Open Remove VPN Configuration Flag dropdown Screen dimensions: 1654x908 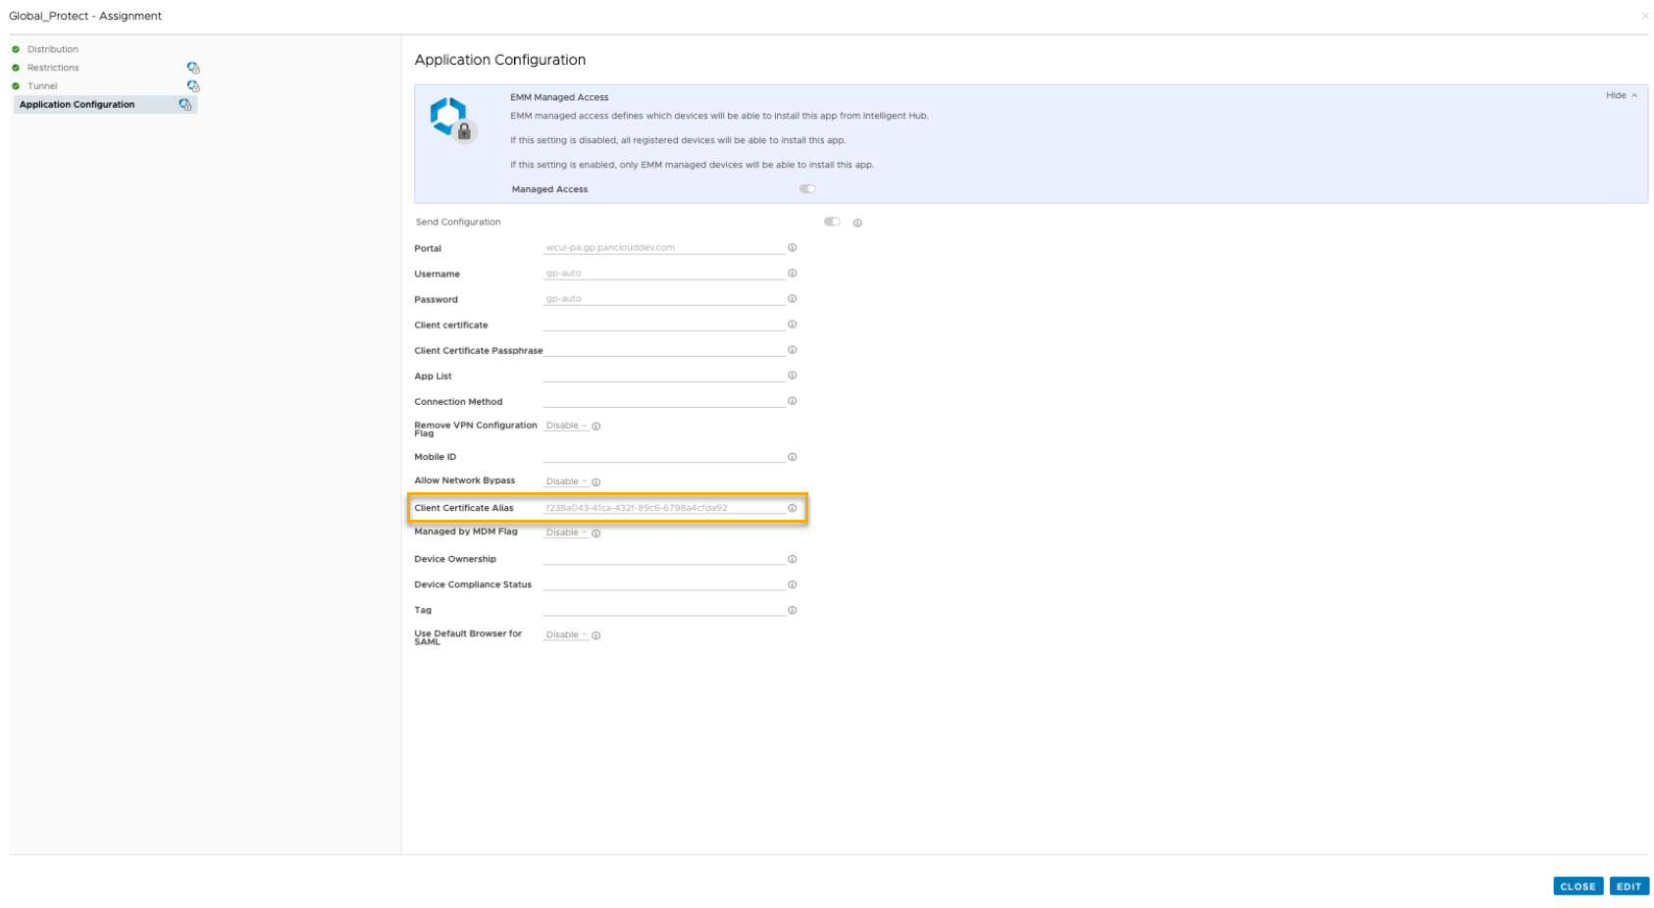click(x=566, y=426)
